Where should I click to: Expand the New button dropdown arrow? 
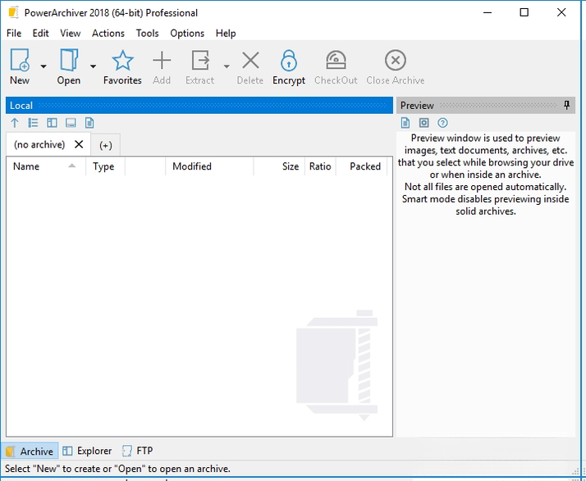tap(43, 66)
